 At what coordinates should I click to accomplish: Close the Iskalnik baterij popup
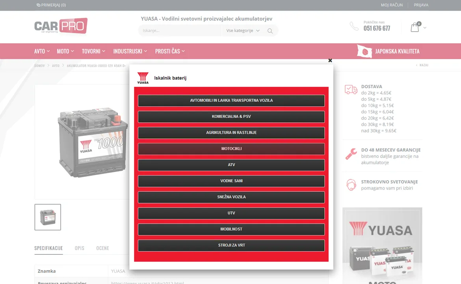tap(330, 60)
